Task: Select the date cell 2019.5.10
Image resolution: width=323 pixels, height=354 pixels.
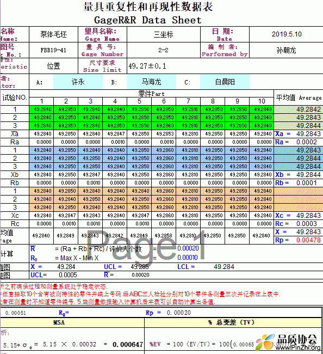Action: click(287, 34)
